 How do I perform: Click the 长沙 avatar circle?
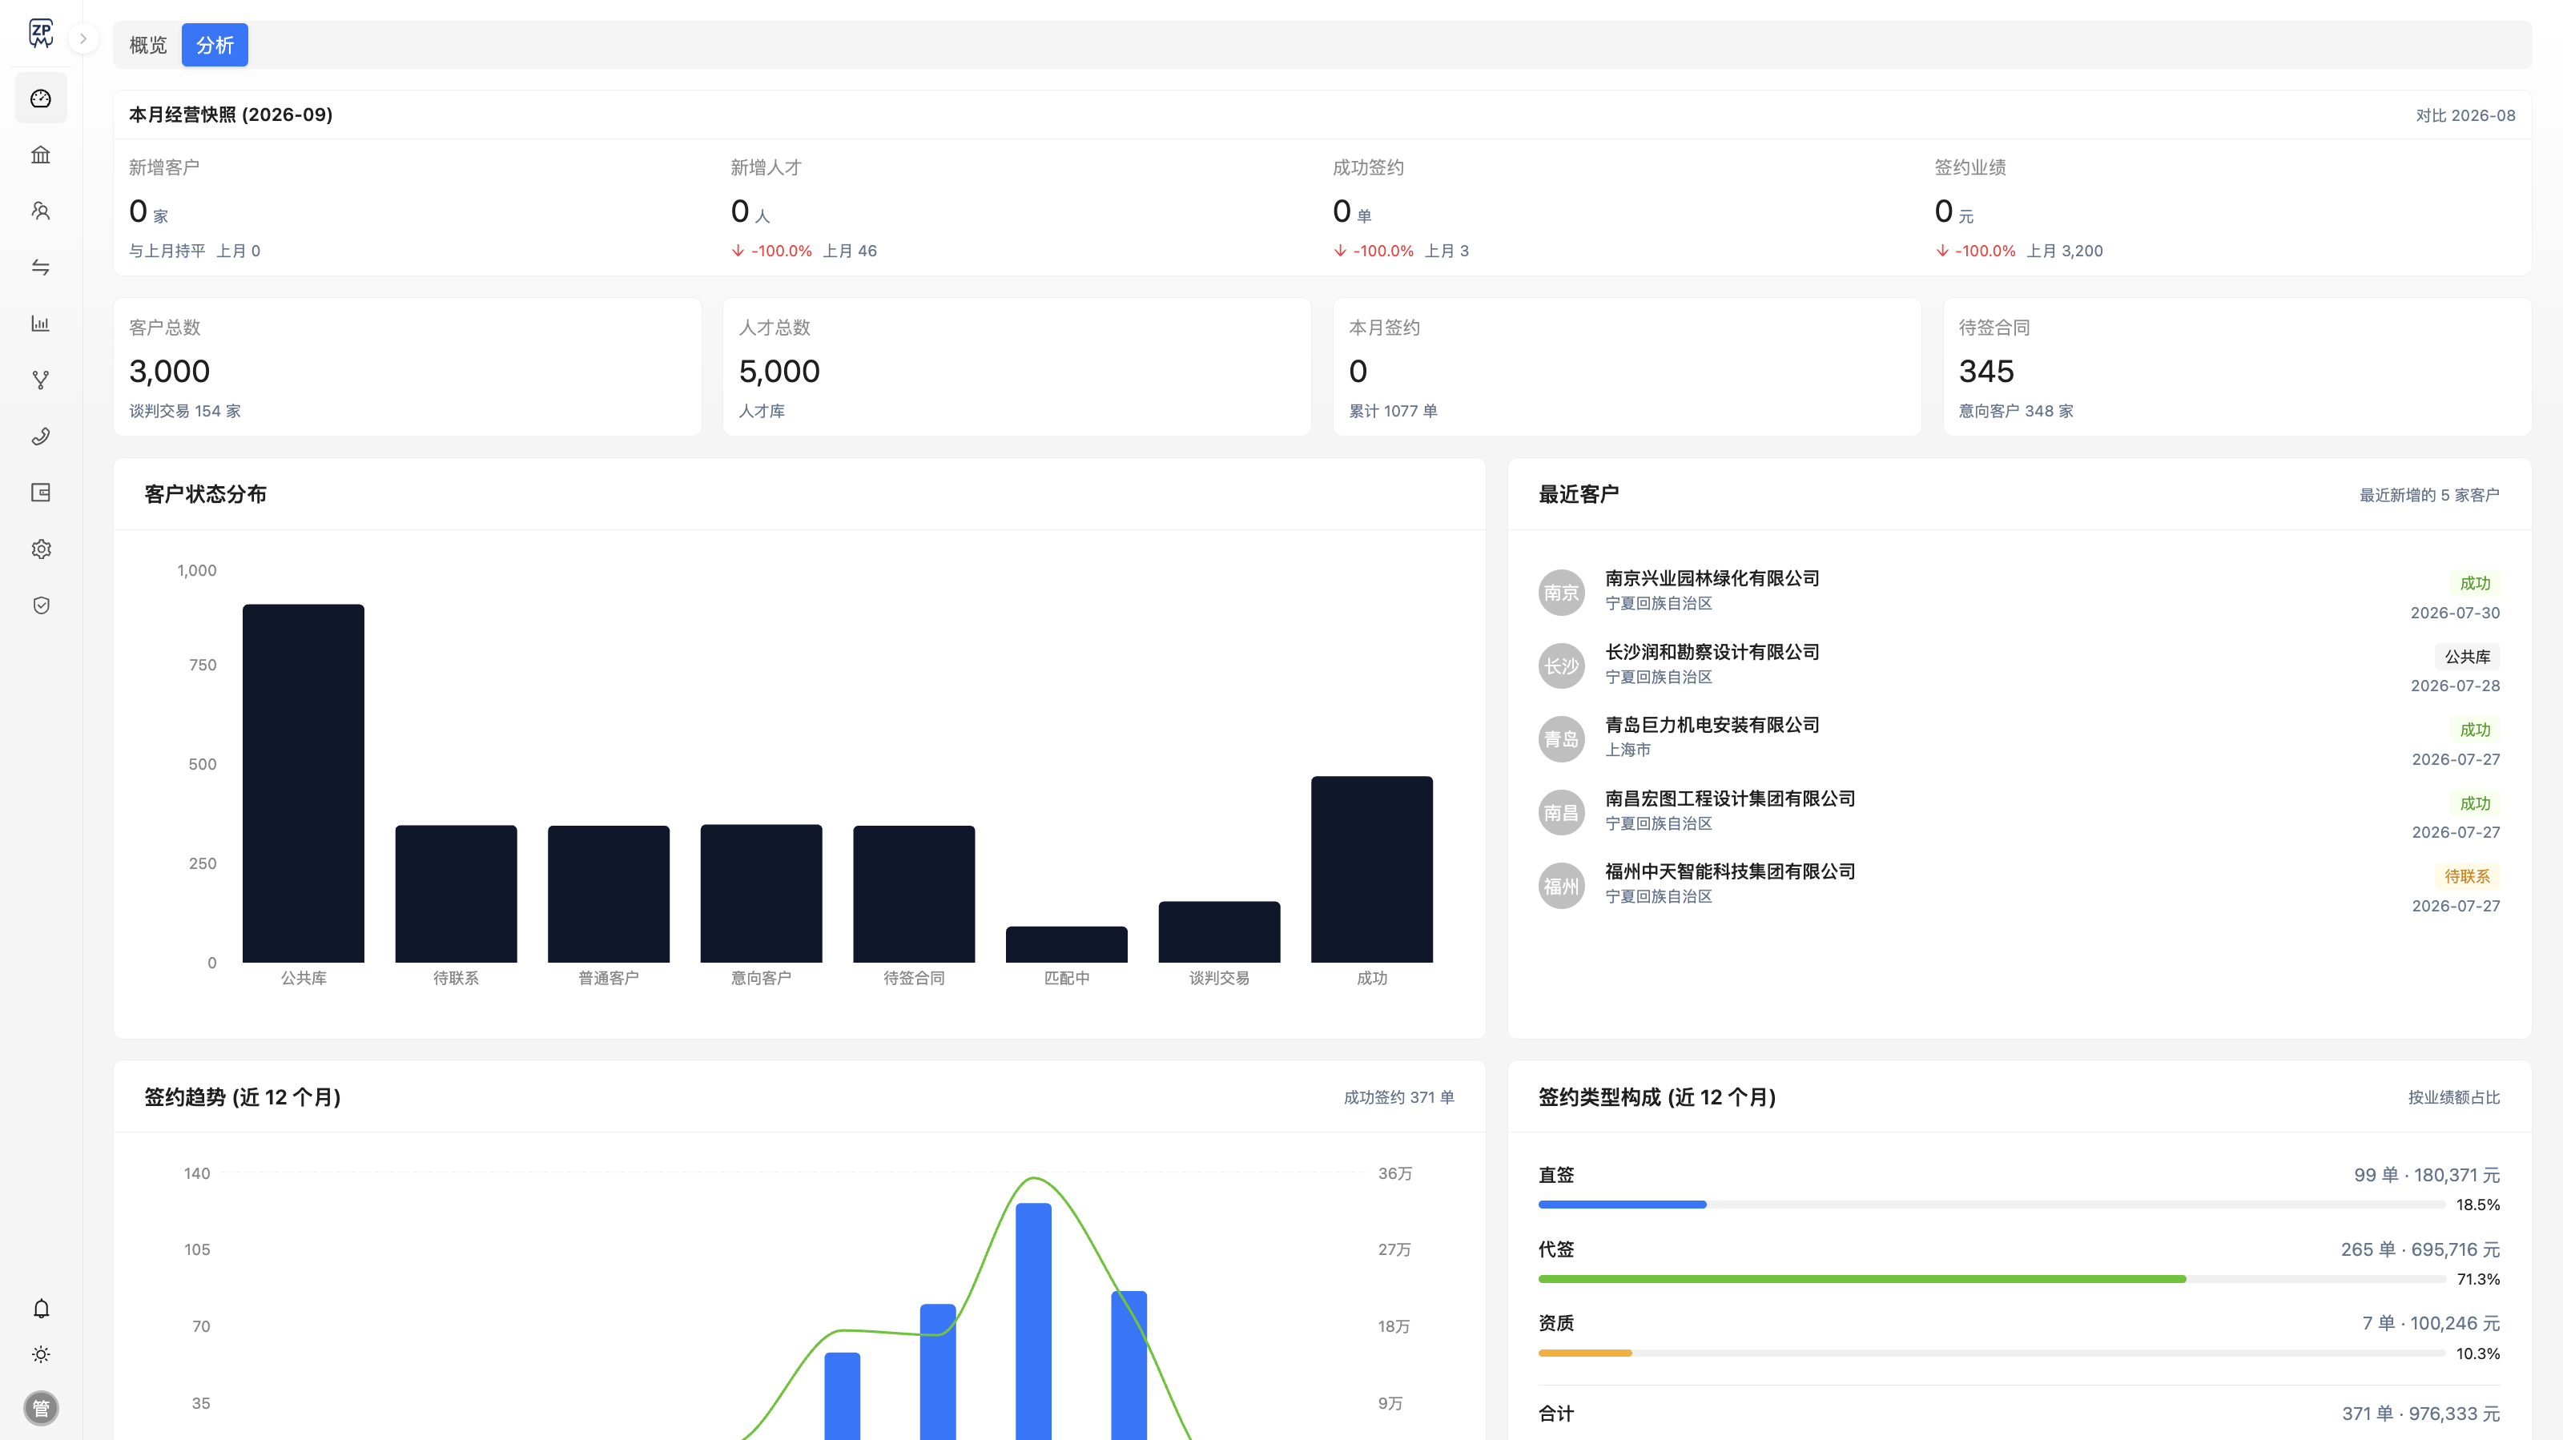pos(1561,666)
